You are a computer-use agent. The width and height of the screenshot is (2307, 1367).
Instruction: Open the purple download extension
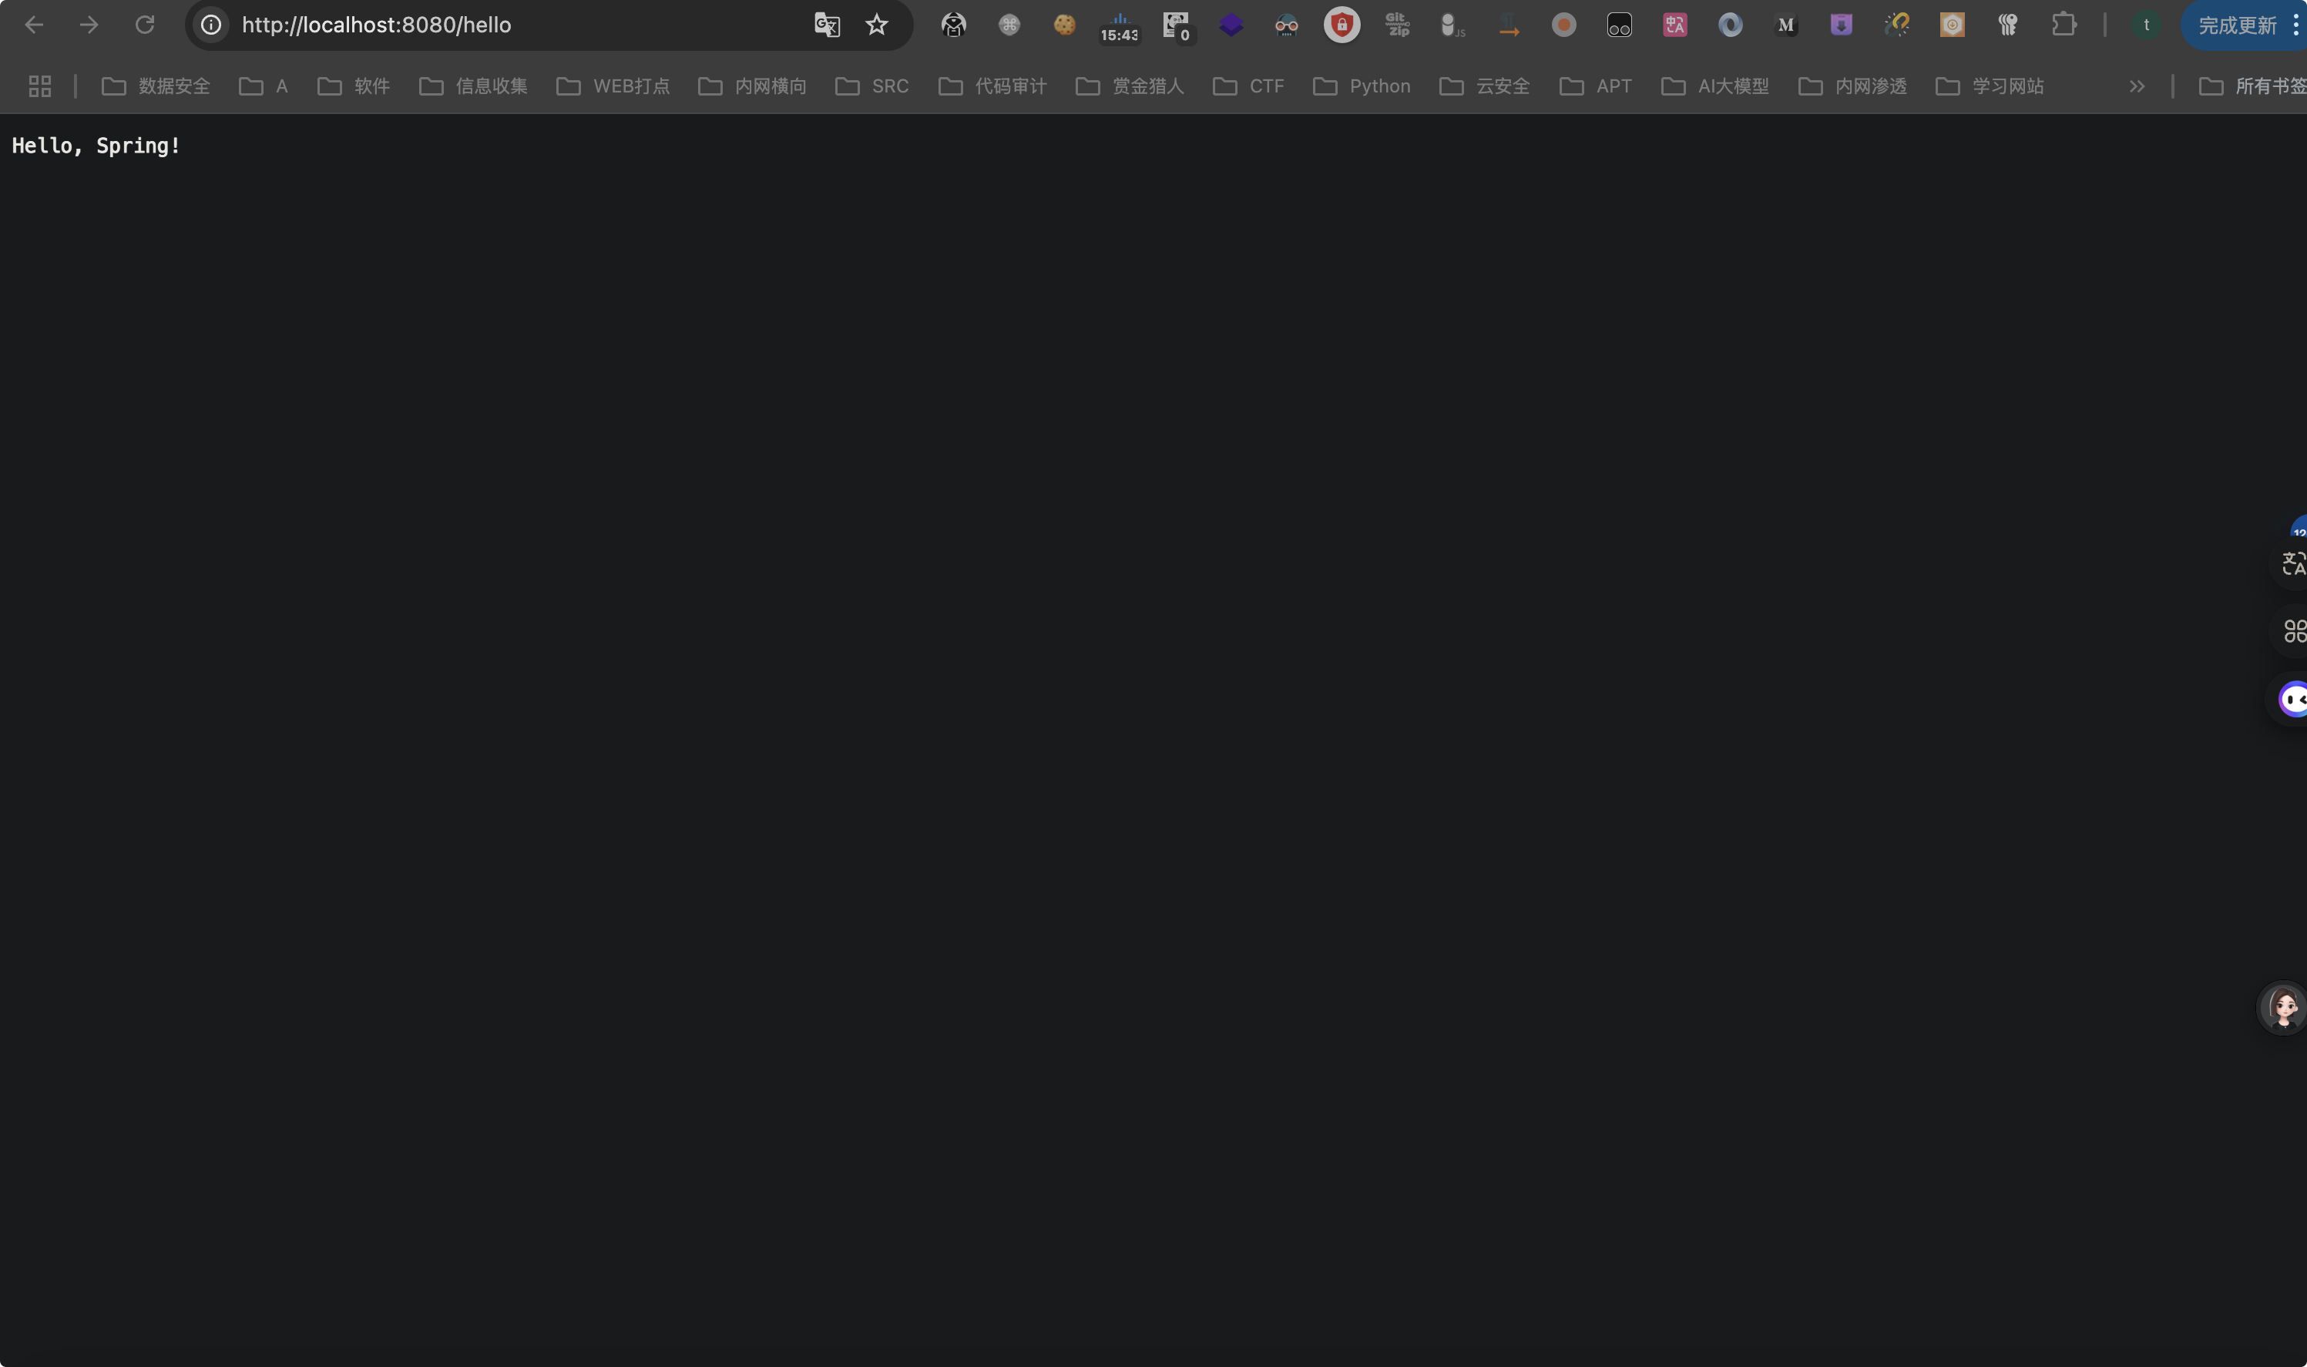pyautogui.click(x=1841, y=25)
